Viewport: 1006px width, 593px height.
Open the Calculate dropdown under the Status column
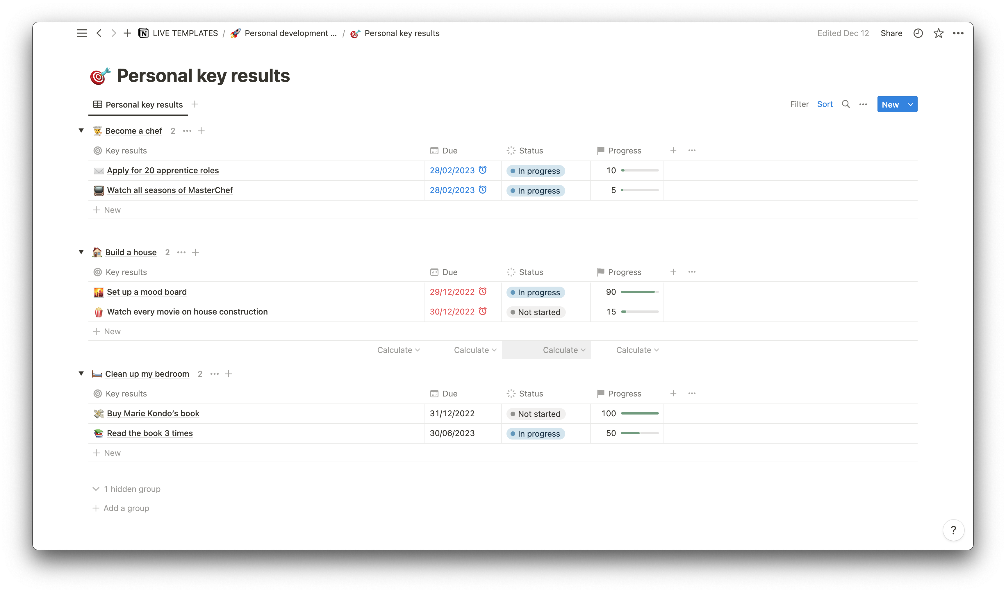[563, 350]
